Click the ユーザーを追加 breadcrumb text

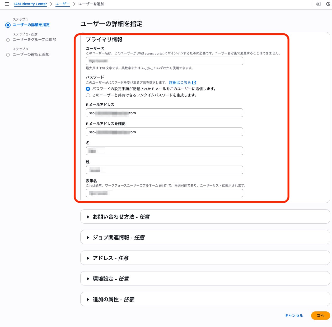pyautogui.click(x=91, y=4)
